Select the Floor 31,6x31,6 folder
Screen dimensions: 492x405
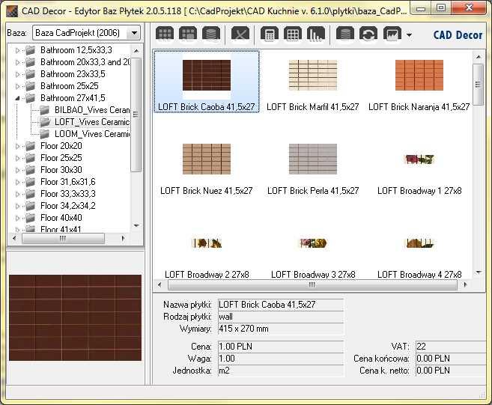click(68, 182)
